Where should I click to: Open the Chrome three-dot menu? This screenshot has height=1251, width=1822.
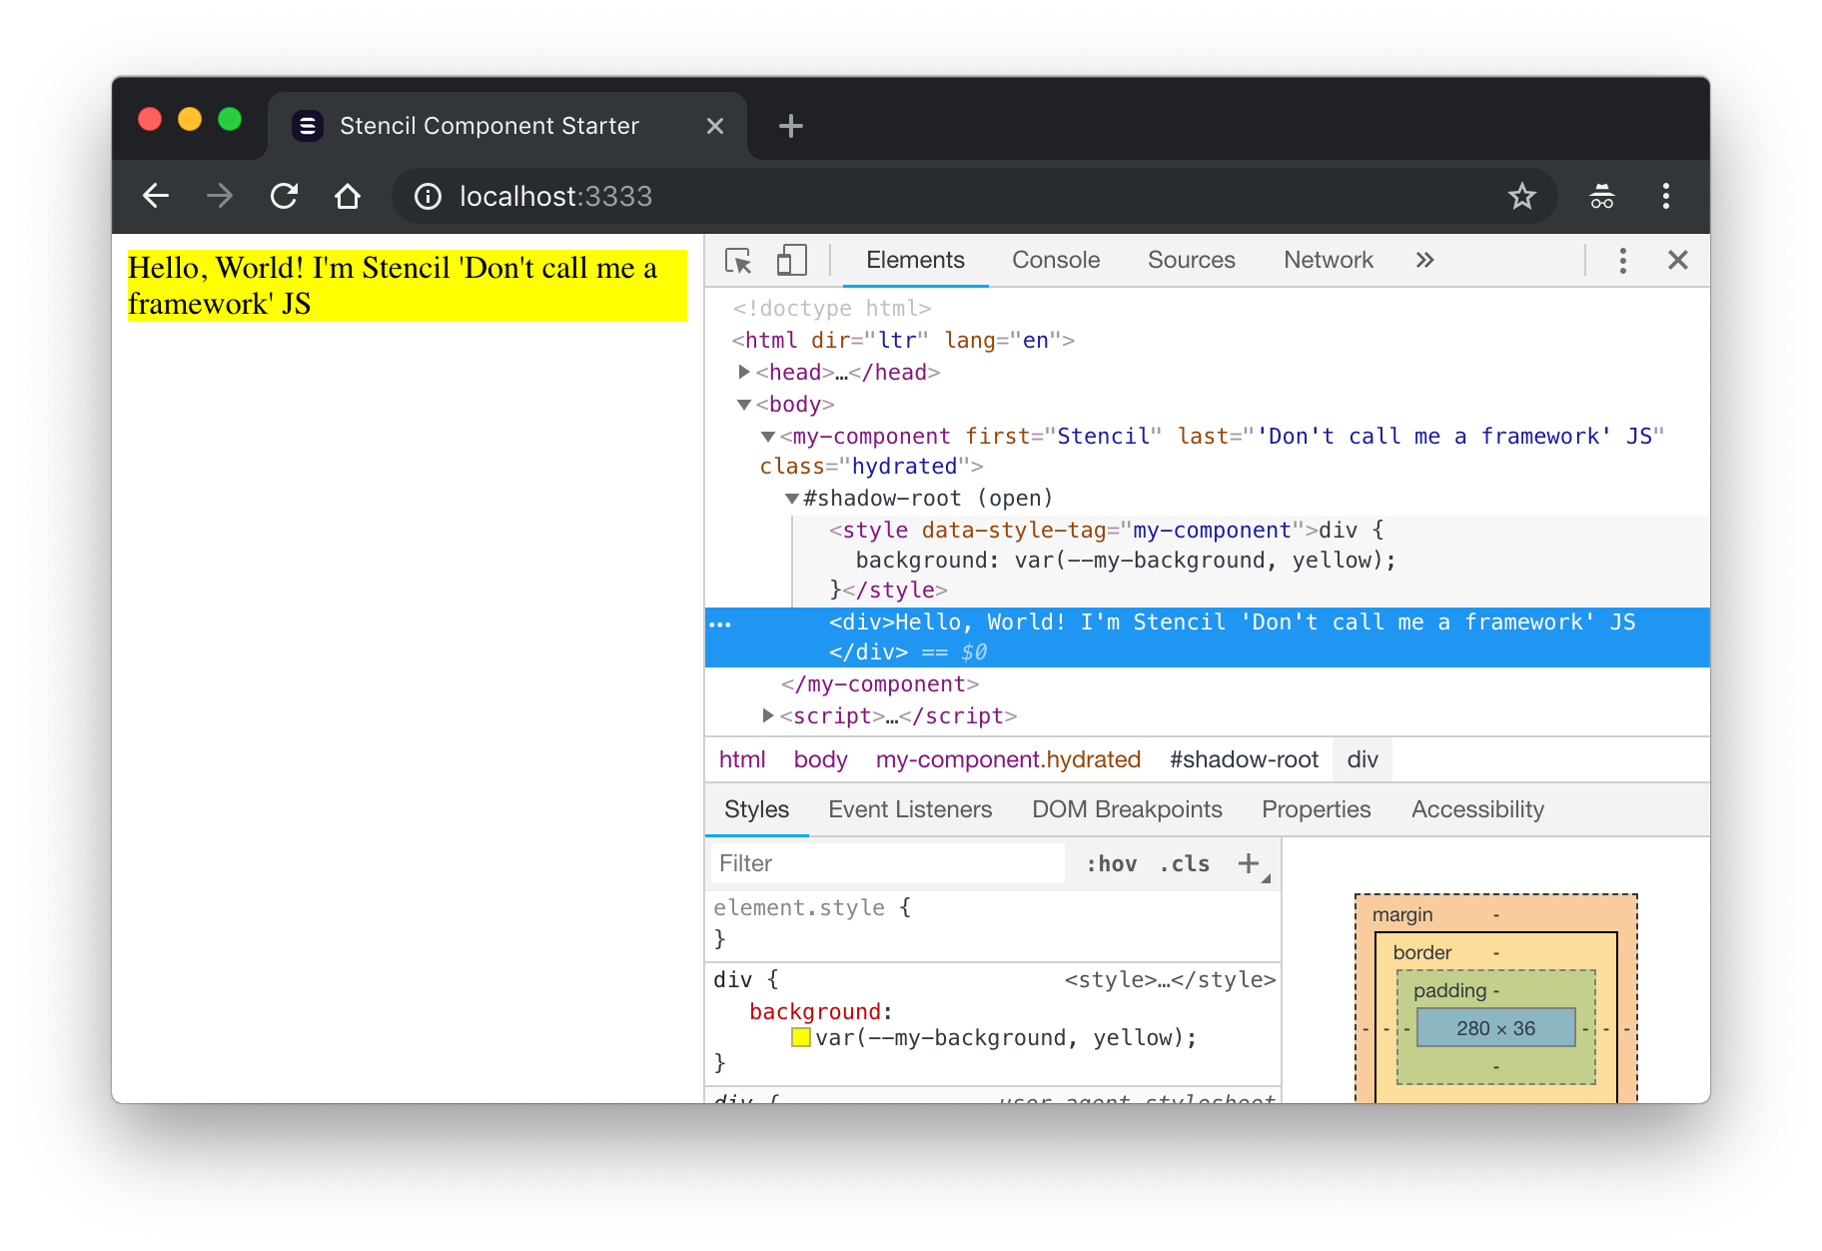pyautogui.click(x=1665, y=196)
